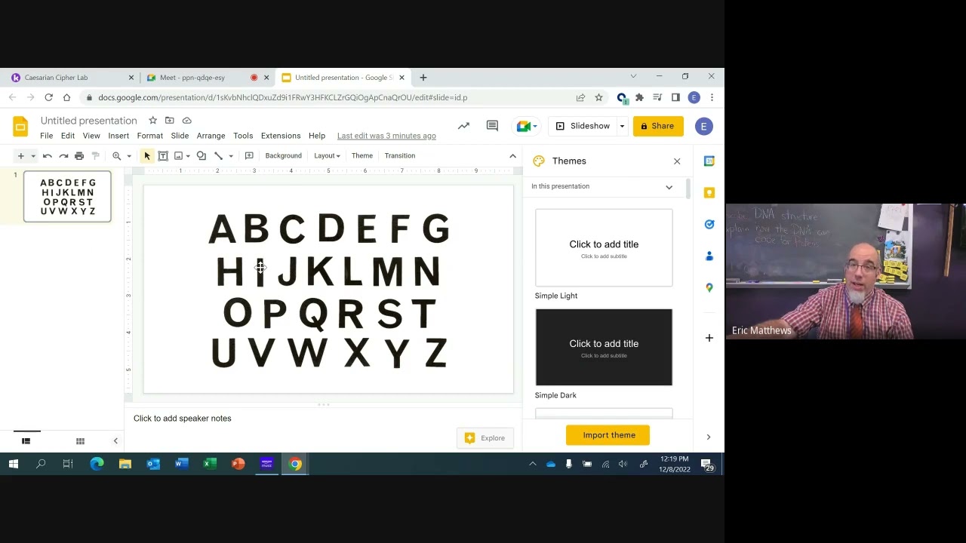The height and width of the screenshot is (543, 966).
Task: Apply the Simple Dark theme
Action: pyautogui.click(x=604, y=347)
